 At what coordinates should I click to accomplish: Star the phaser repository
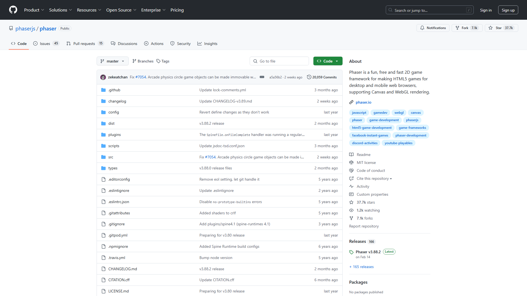coord(501,28)
